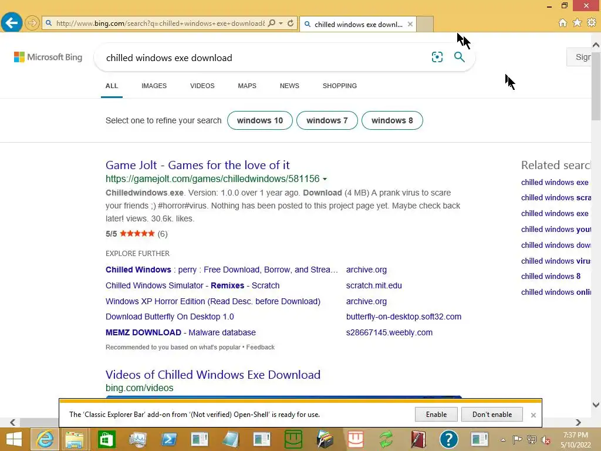Click 'Don't enable' for the add-on
This screenshot has width=601, height=451.
pyautogui.click(x=492, y=415)
